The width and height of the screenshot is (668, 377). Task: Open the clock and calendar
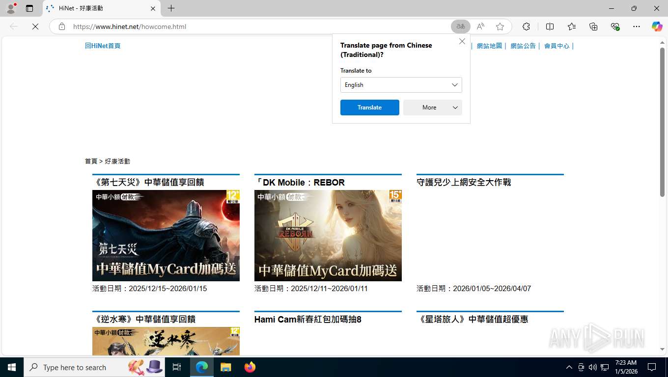pyautogui.click(x=626, y=367)
